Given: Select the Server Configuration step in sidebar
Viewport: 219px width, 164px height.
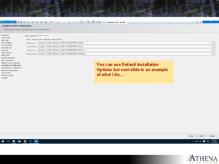Looking at the screenshot, I should click(8, 60).
